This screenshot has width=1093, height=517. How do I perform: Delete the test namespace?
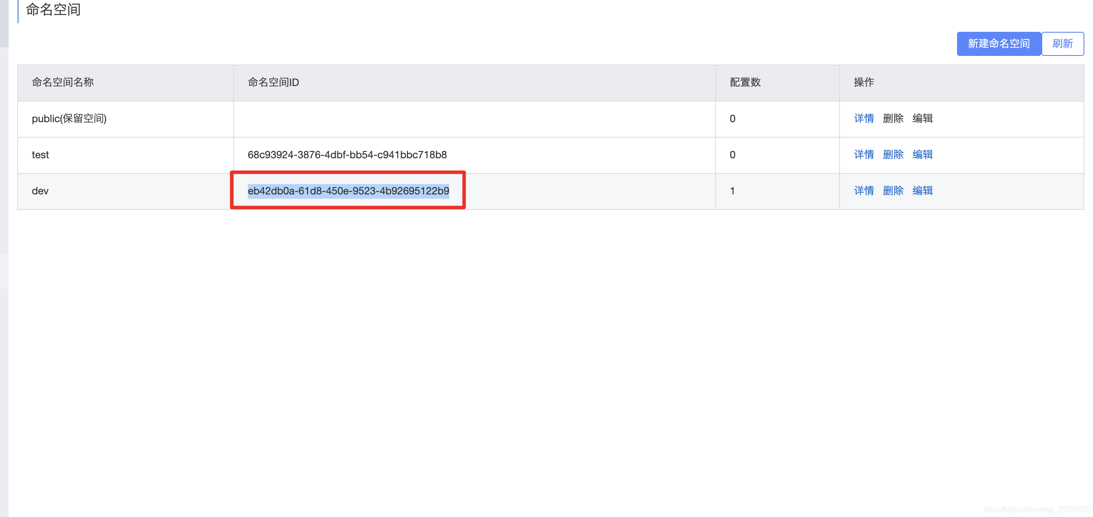[x=893, y=155]
